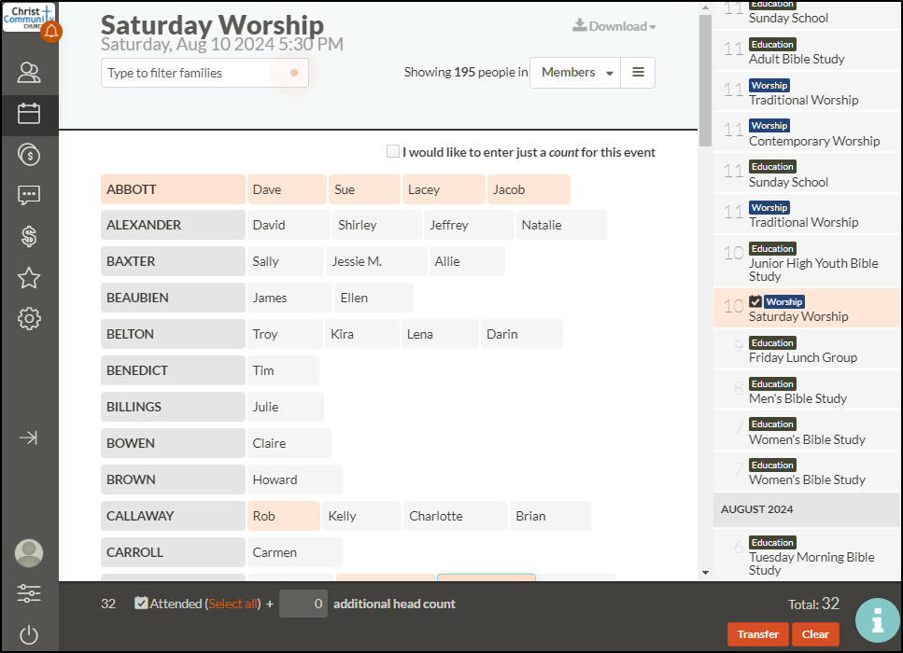The image size is (903, 653).
Task: Mark Ellen Beaubien as attended
Action: (374, 298)
